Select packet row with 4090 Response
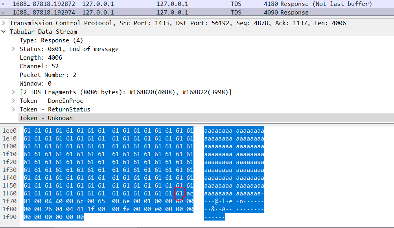The width and height of the screenshot is (394, 228). click(197, 12)
